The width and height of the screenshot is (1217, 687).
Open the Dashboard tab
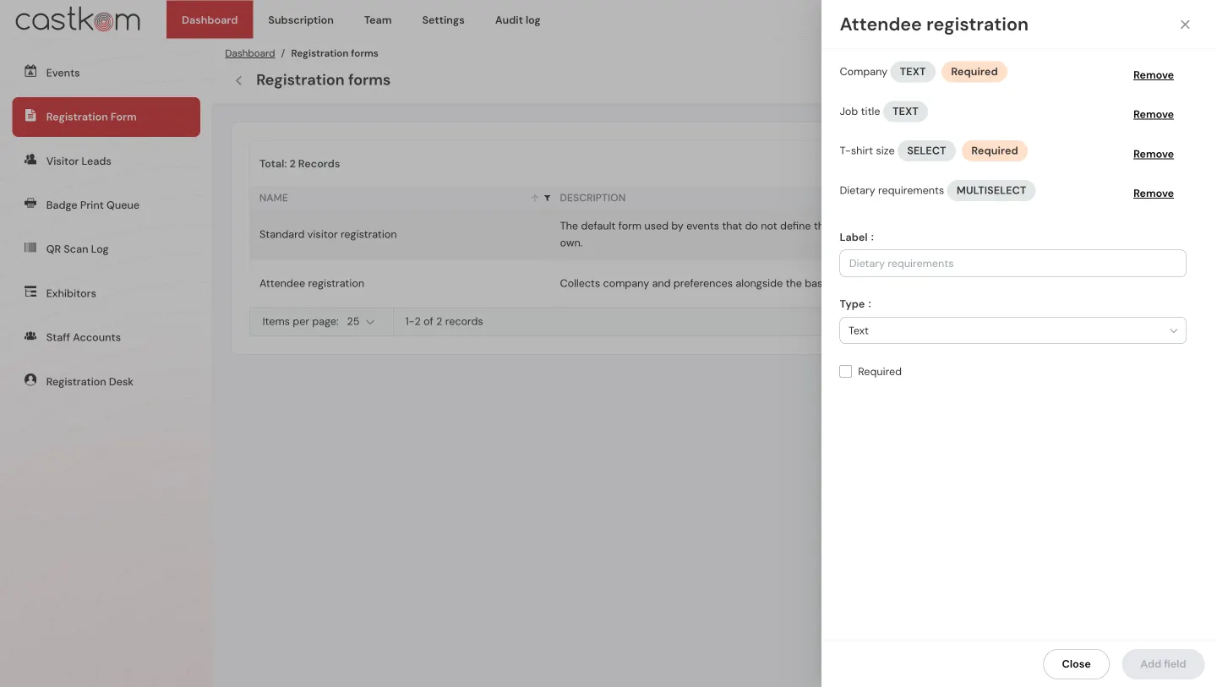tap(210, 19)
